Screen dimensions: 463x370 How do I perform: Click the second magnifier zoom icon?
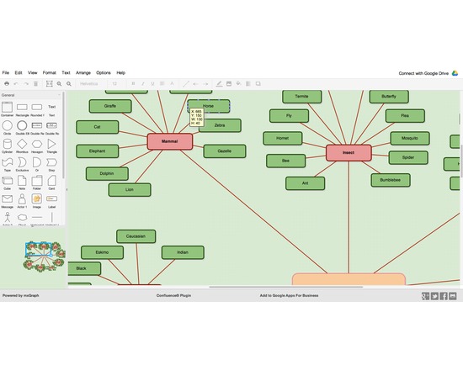[x=69, y=84]
